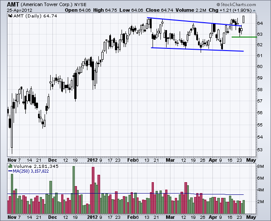Screen dimensions: 271x221
Task: Click the Low 64.06 value
Action: tap(132, 10)
